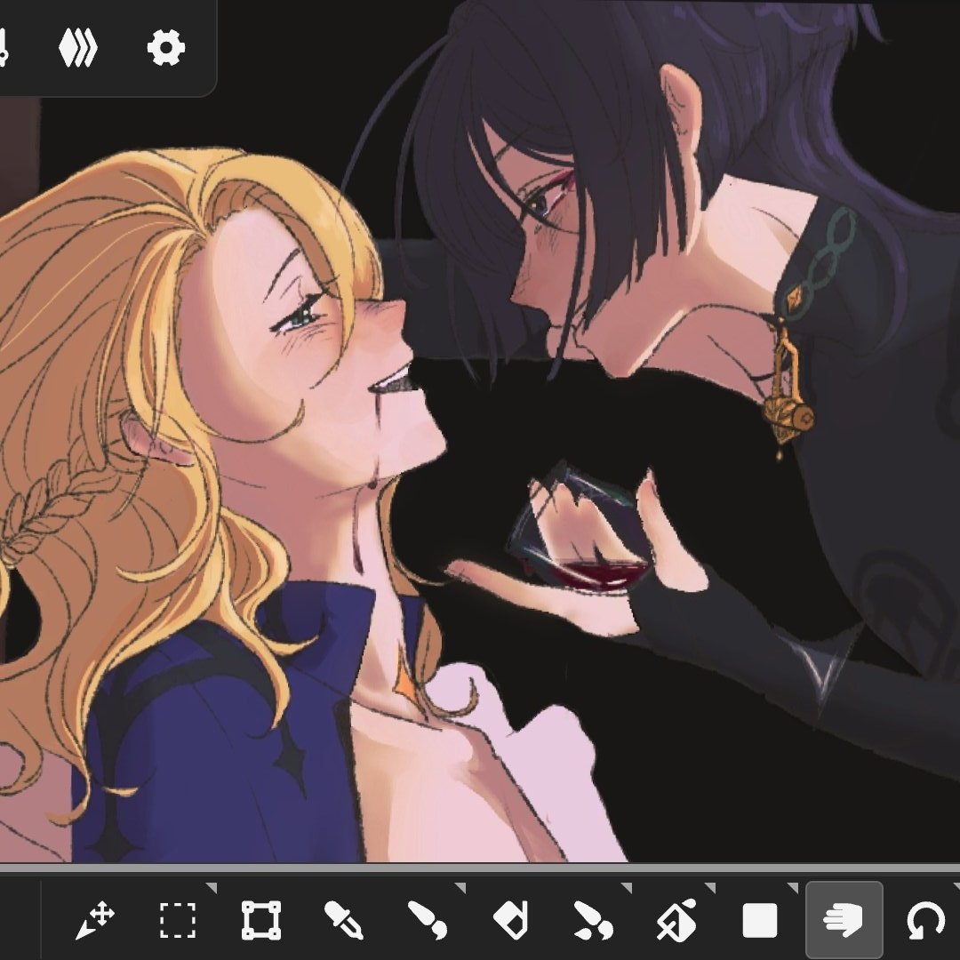Screen dimensions: 960x960
Task: Choose the Fill paint bucket tool
Action: [x=676, y=920]
